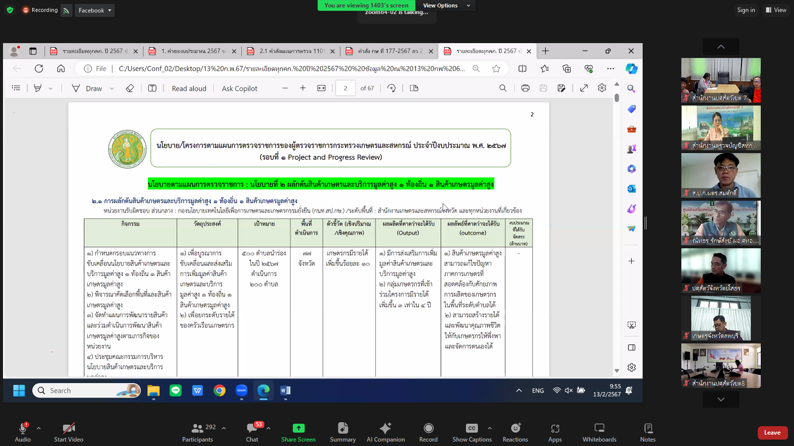Screen dimensions: 794x446
Task: Enter PDF full screen mode
Action: (584, 88)
